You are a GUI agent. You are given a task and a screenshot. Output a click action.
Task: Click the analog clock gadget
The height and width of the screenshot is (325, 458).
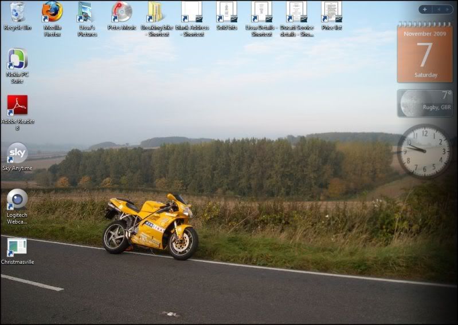[425, 151]
